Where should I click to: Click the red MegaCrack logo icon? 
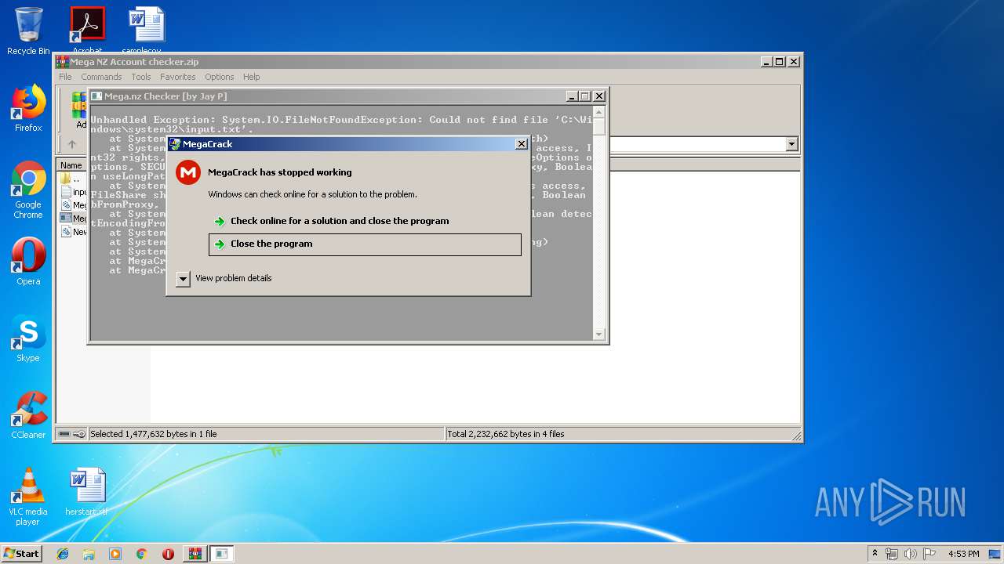(x=188, y=172)
